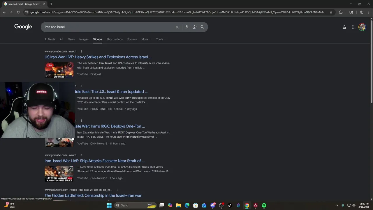This screenshot has height=210, width=373.
Task: Go to Google homepage via logo
Action: pyautogui.click(x=23, y=27)
